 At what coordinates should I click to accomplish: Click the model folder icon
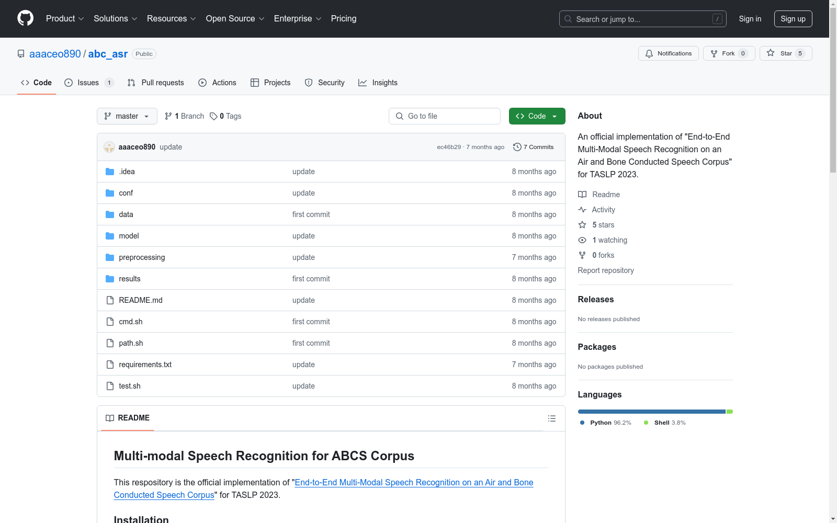110,236
